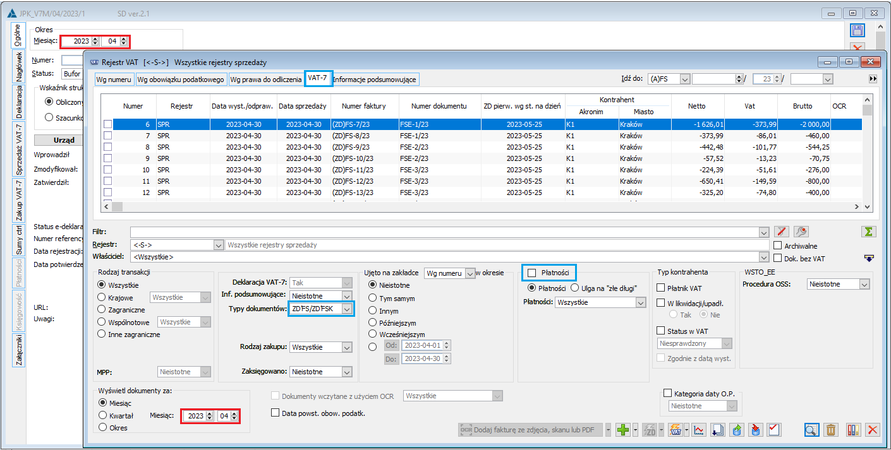The image size is (891, 450).
Task: Check the Płatności checkbox
Action: (532, 273)
